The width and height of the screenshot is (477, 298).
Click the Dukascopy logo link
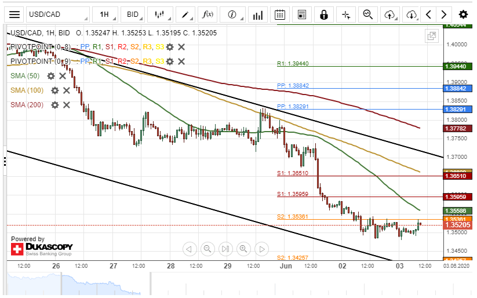(x=41, y=249)
